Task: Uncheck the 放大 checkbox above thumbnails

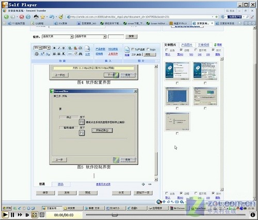Action: [x=213, y=50]
